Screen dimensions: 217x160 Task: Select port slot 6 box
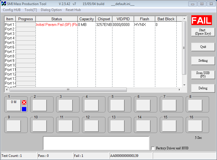tap(143, 105)
